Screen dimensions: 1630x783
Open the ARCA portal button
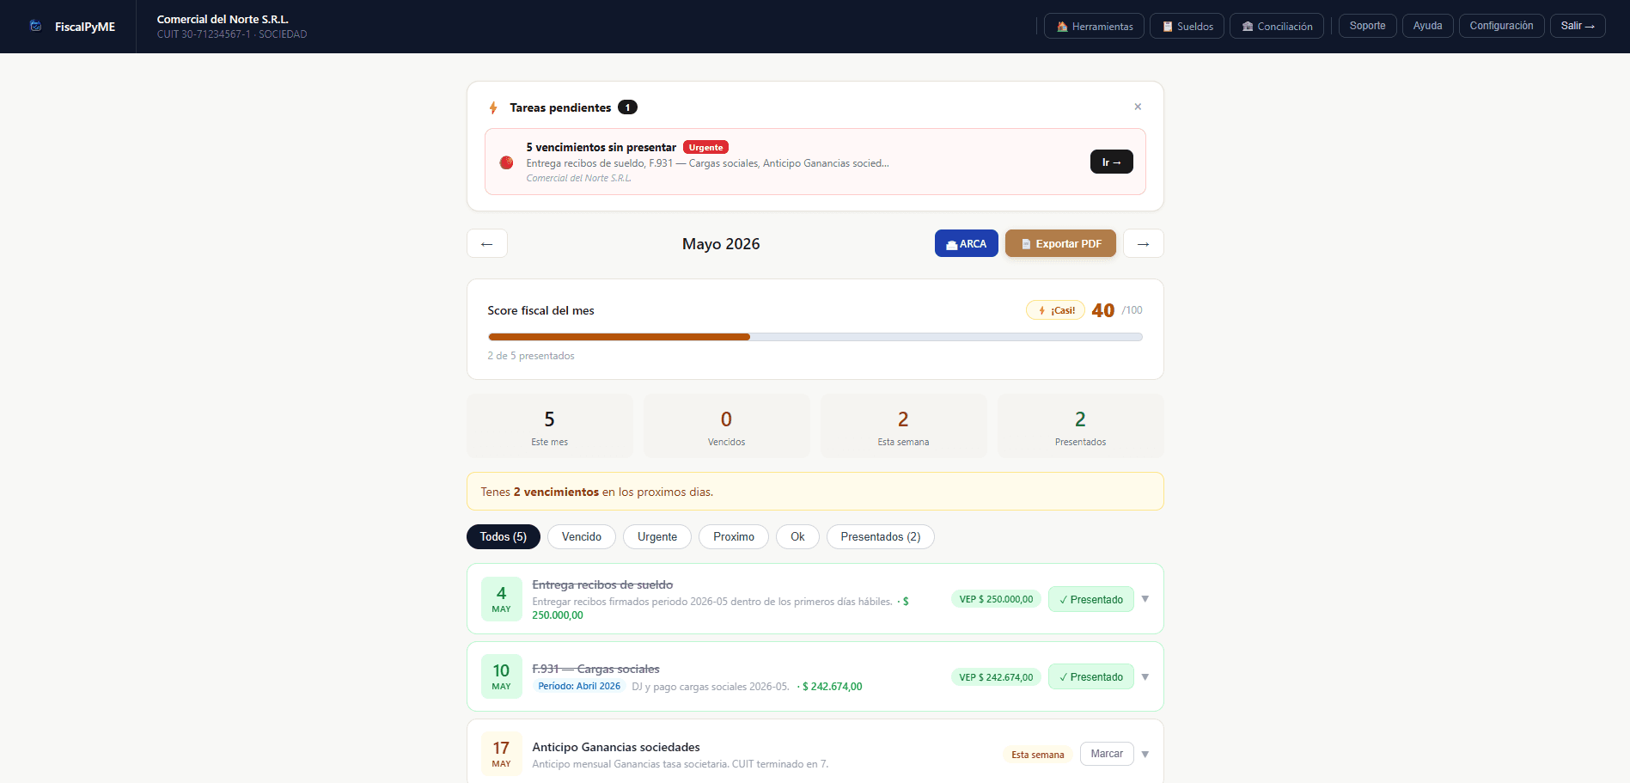[966, 243]
